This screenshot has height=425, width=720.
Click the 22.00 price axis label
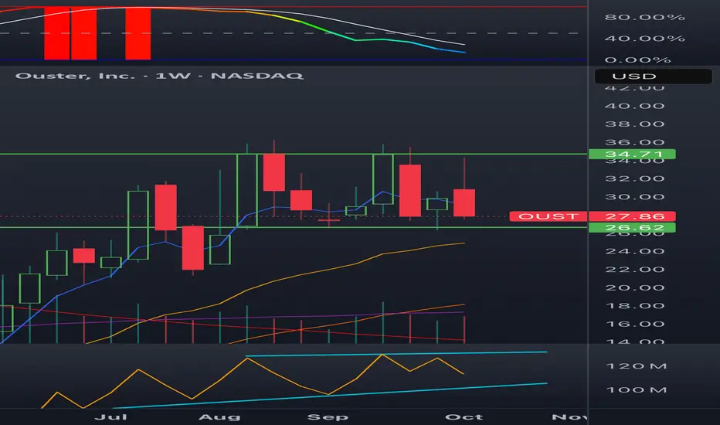(634, 270)
